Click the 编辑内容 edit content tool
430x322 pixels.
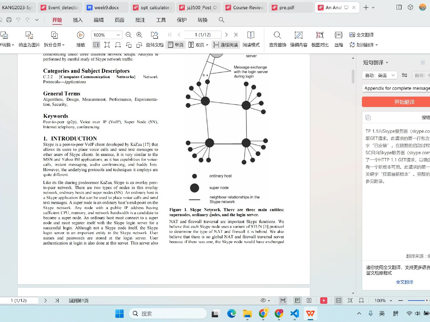299,39
